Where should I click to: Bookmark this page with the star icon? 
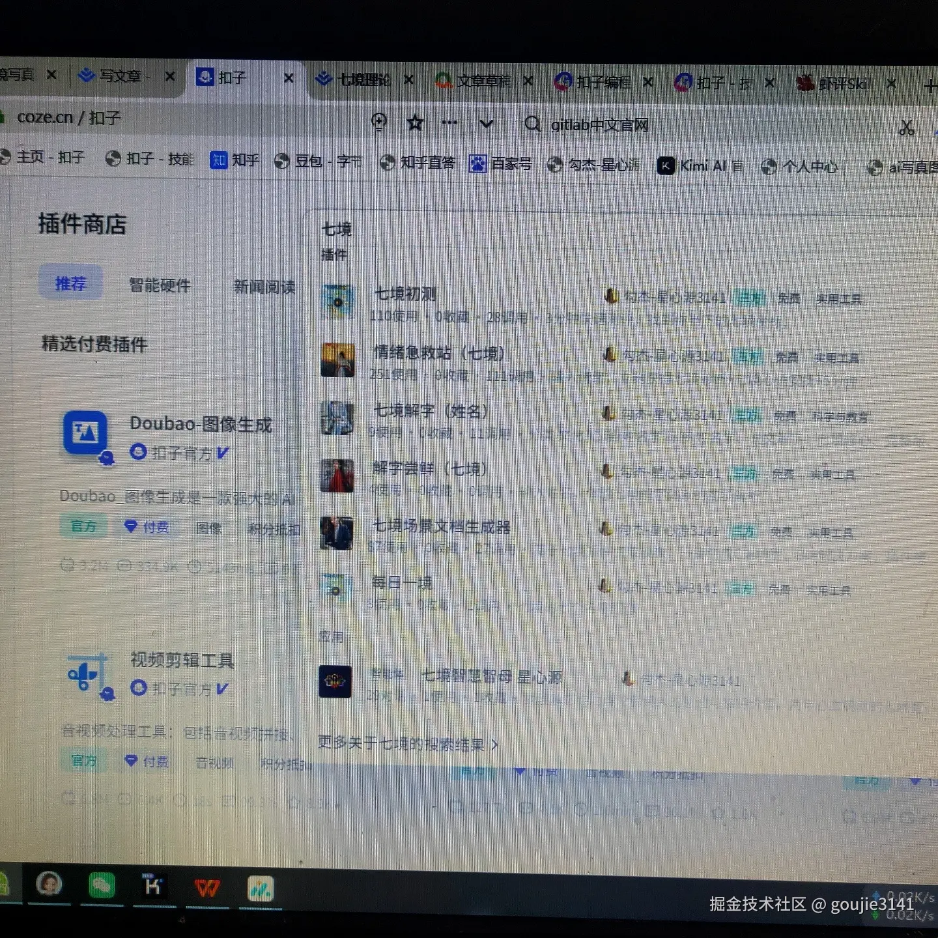click(415, 122)
